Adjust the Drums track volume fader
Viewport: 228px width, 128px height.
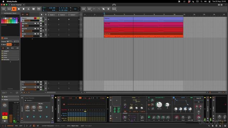(x=32, y=36)
